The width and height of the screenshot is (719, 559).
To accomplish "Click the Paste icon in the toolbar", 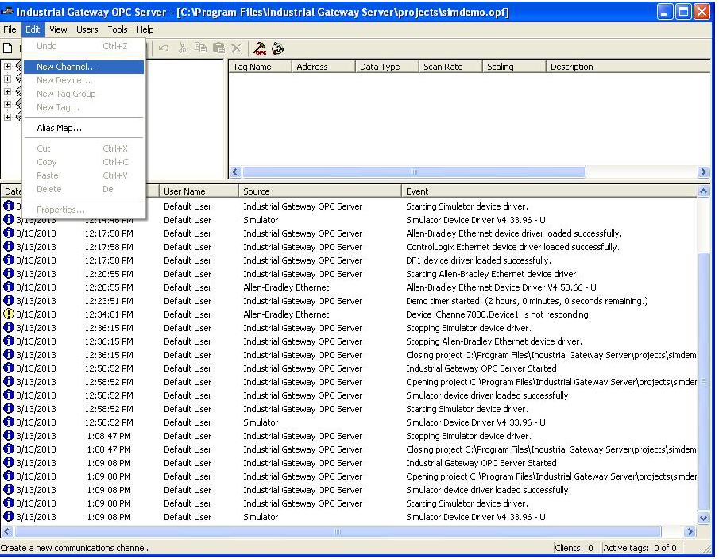I will (218, 48).
